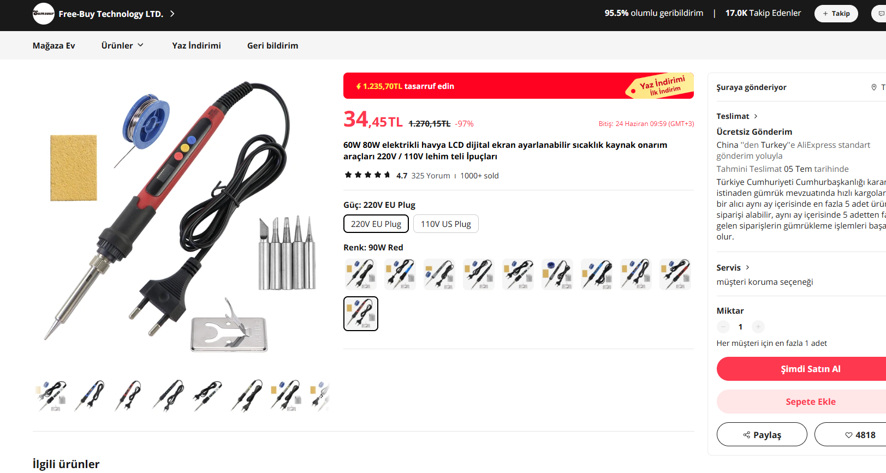Click the location pin icon near Şuraya gönderiyor

pyautogui.click(x=873, y=87)
